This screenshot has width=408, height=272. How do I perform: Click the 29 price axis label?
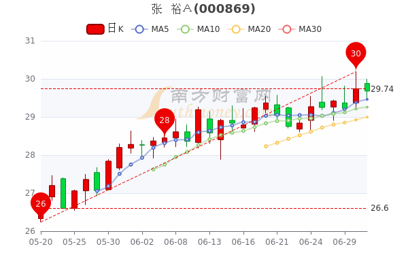pos(30,117)
